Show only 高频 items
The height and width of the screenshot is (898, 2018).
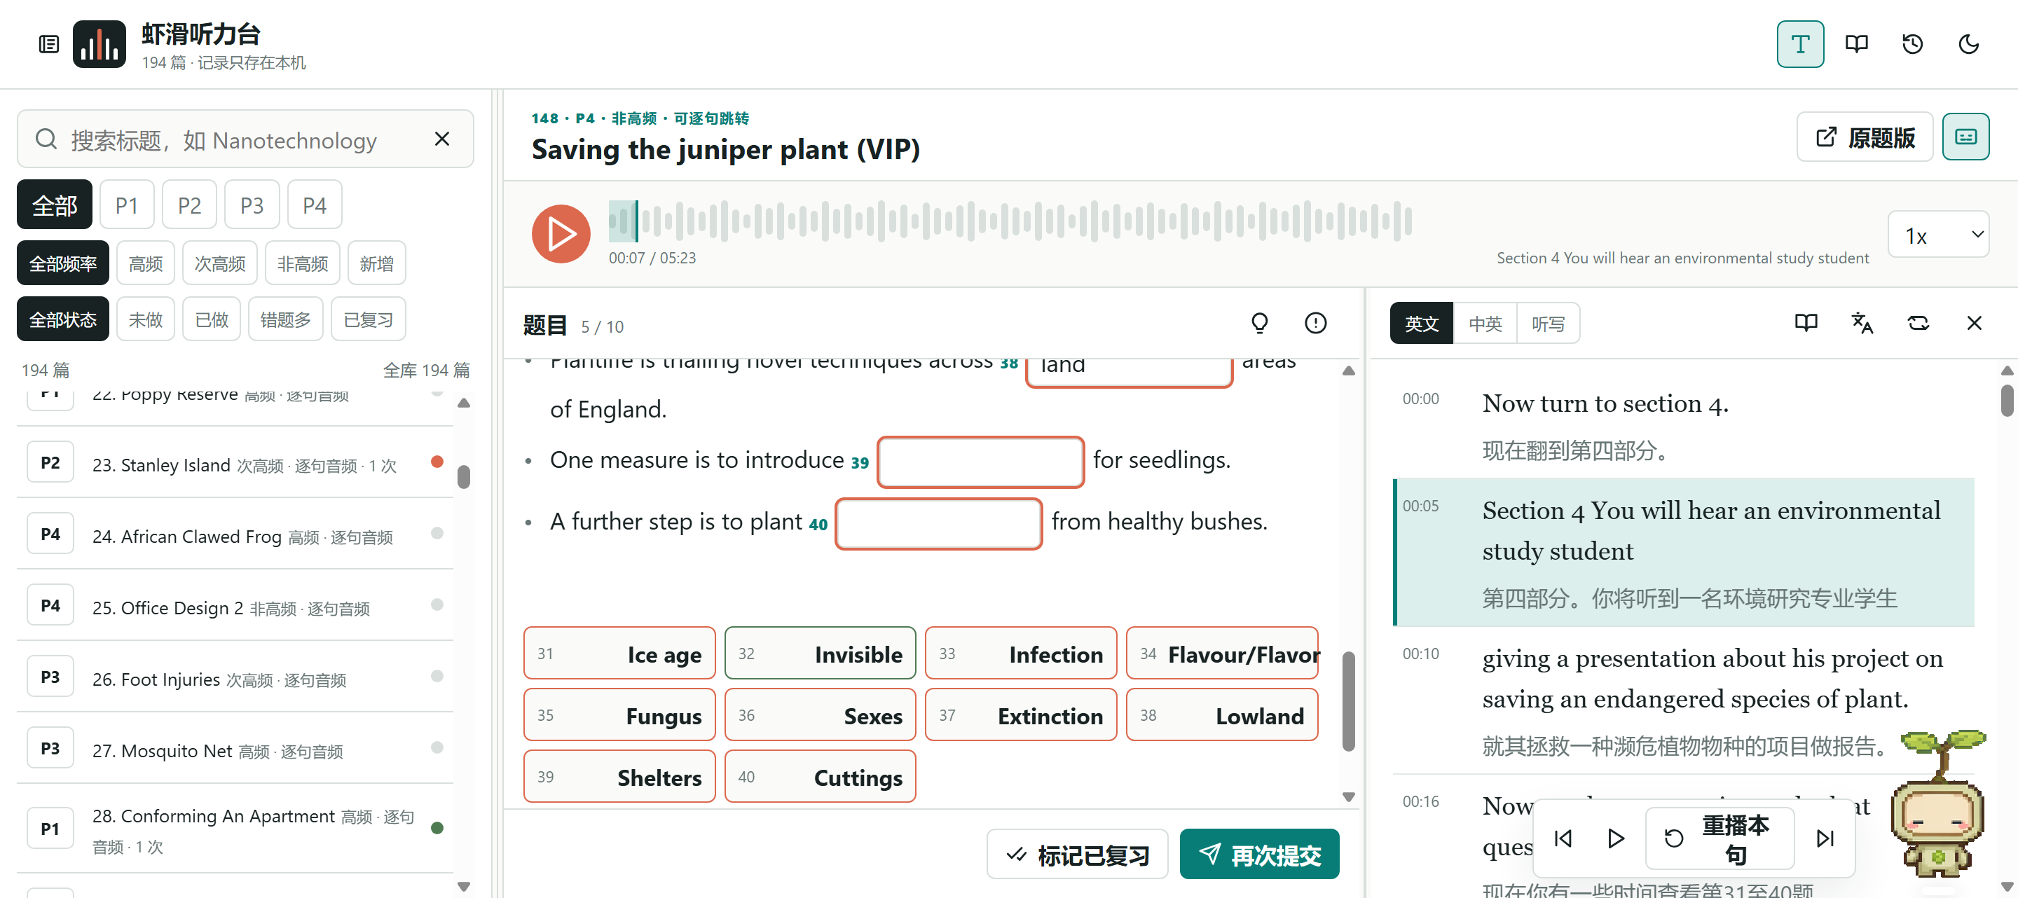click(146, 263)
